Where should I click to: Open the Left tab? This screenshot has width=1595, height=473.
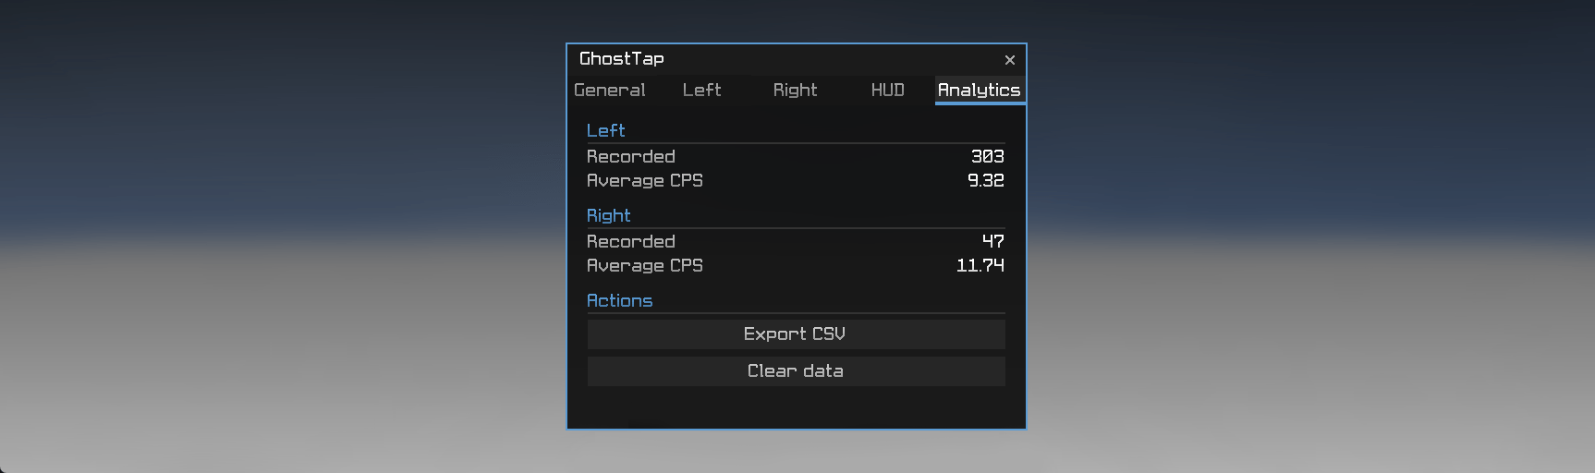tap(702, 90)
